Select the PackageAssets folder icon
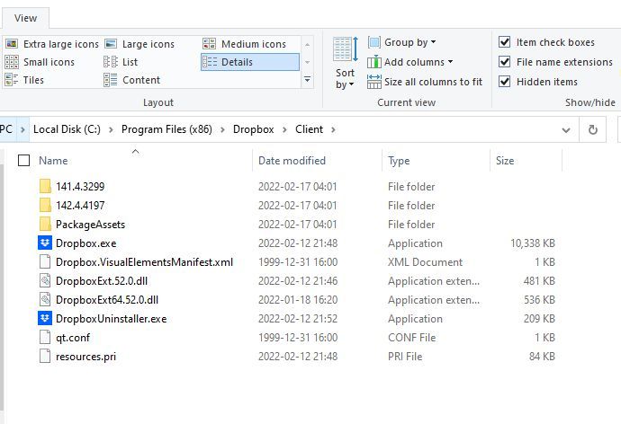Viewport: 621px width, 424px height. pos(45,224)
